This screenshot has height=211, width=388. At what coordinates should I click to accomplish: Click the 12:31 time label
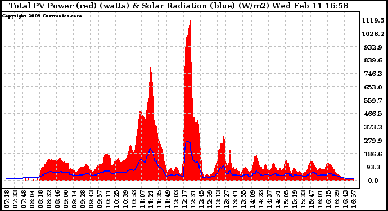(x=193, y=199)
